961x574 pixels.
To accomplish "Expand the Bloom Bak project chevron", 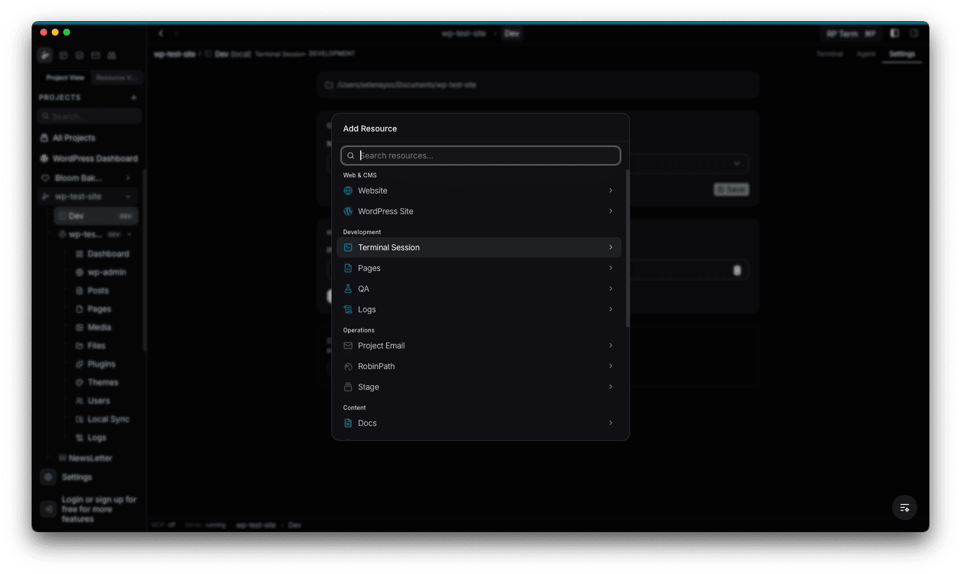I will [129, 178].
